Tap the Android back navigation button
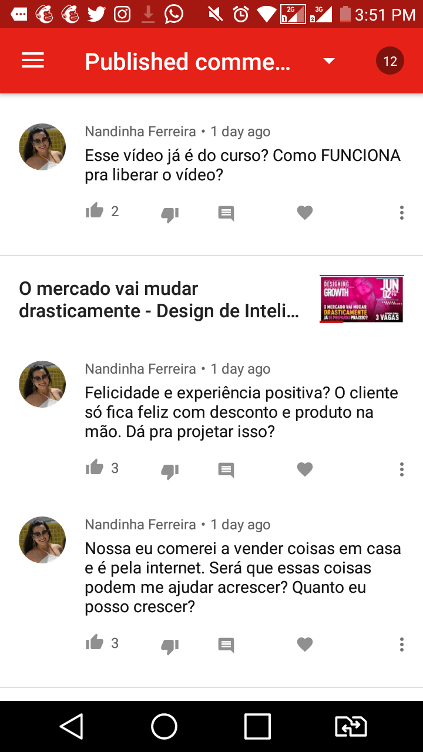 [x=71, y=727]
